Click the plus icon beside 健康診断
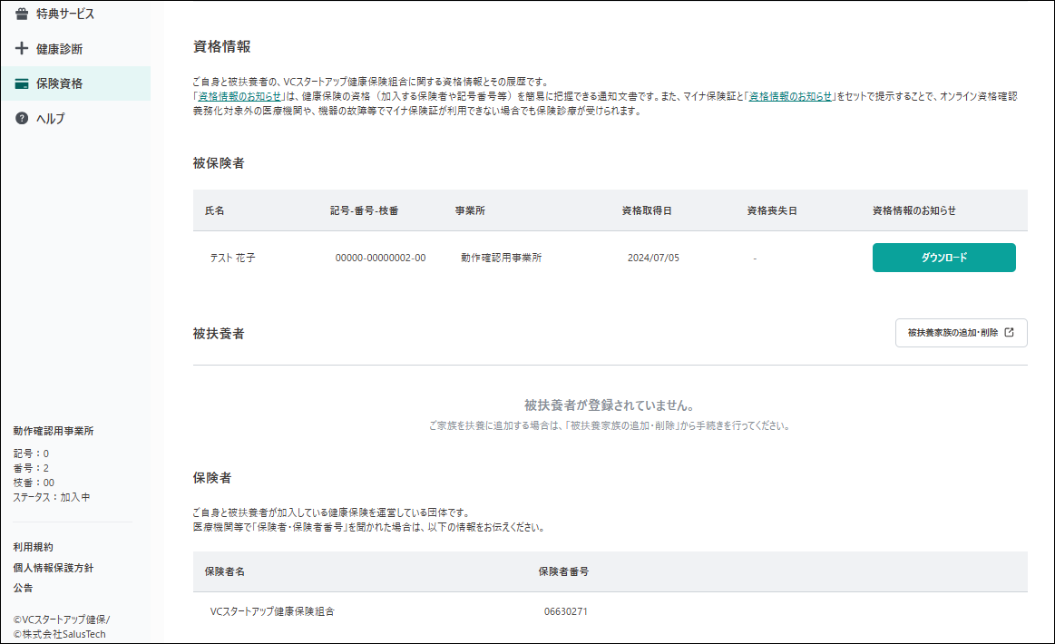 [x=22, y=49]
